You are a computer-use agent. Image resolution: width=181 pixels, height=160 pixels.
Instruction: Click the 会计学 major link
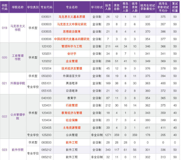tap(72, 54)
